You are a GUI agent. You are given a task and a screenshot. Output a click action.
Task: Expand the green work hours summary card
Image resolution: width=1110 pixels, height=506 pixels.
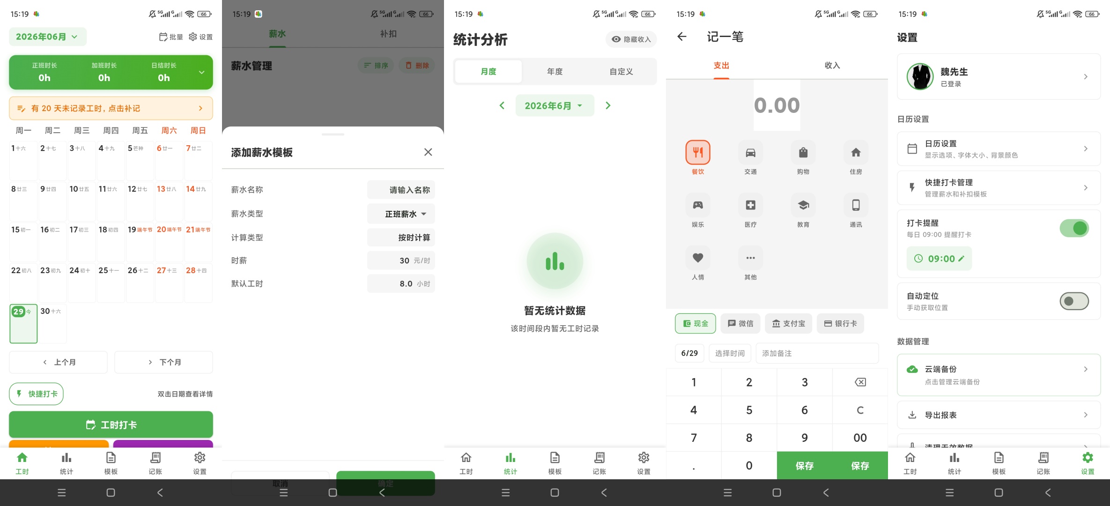point(202,72)
